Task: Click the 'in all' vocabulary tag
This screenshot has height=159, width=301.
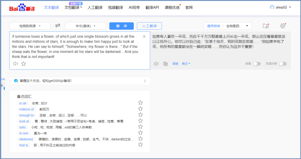Action: 23,103
